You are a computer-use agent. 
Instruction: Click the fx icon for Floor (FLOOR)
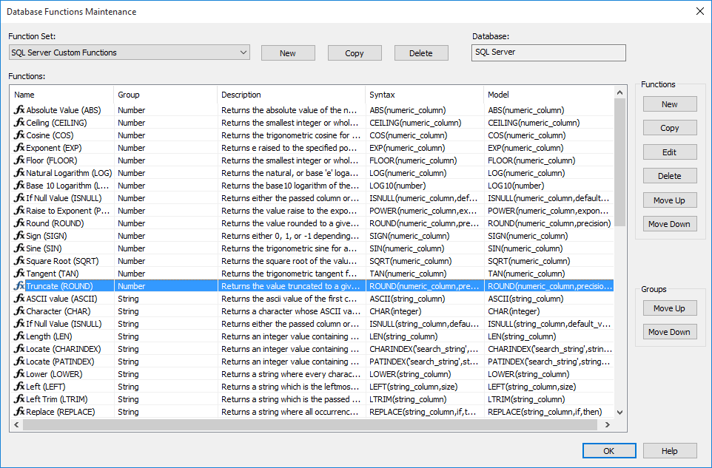(x=19, y=160)
